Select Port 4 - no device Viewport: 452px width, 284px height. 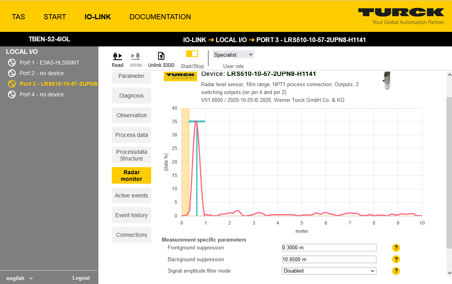click(x=41, y=94)
